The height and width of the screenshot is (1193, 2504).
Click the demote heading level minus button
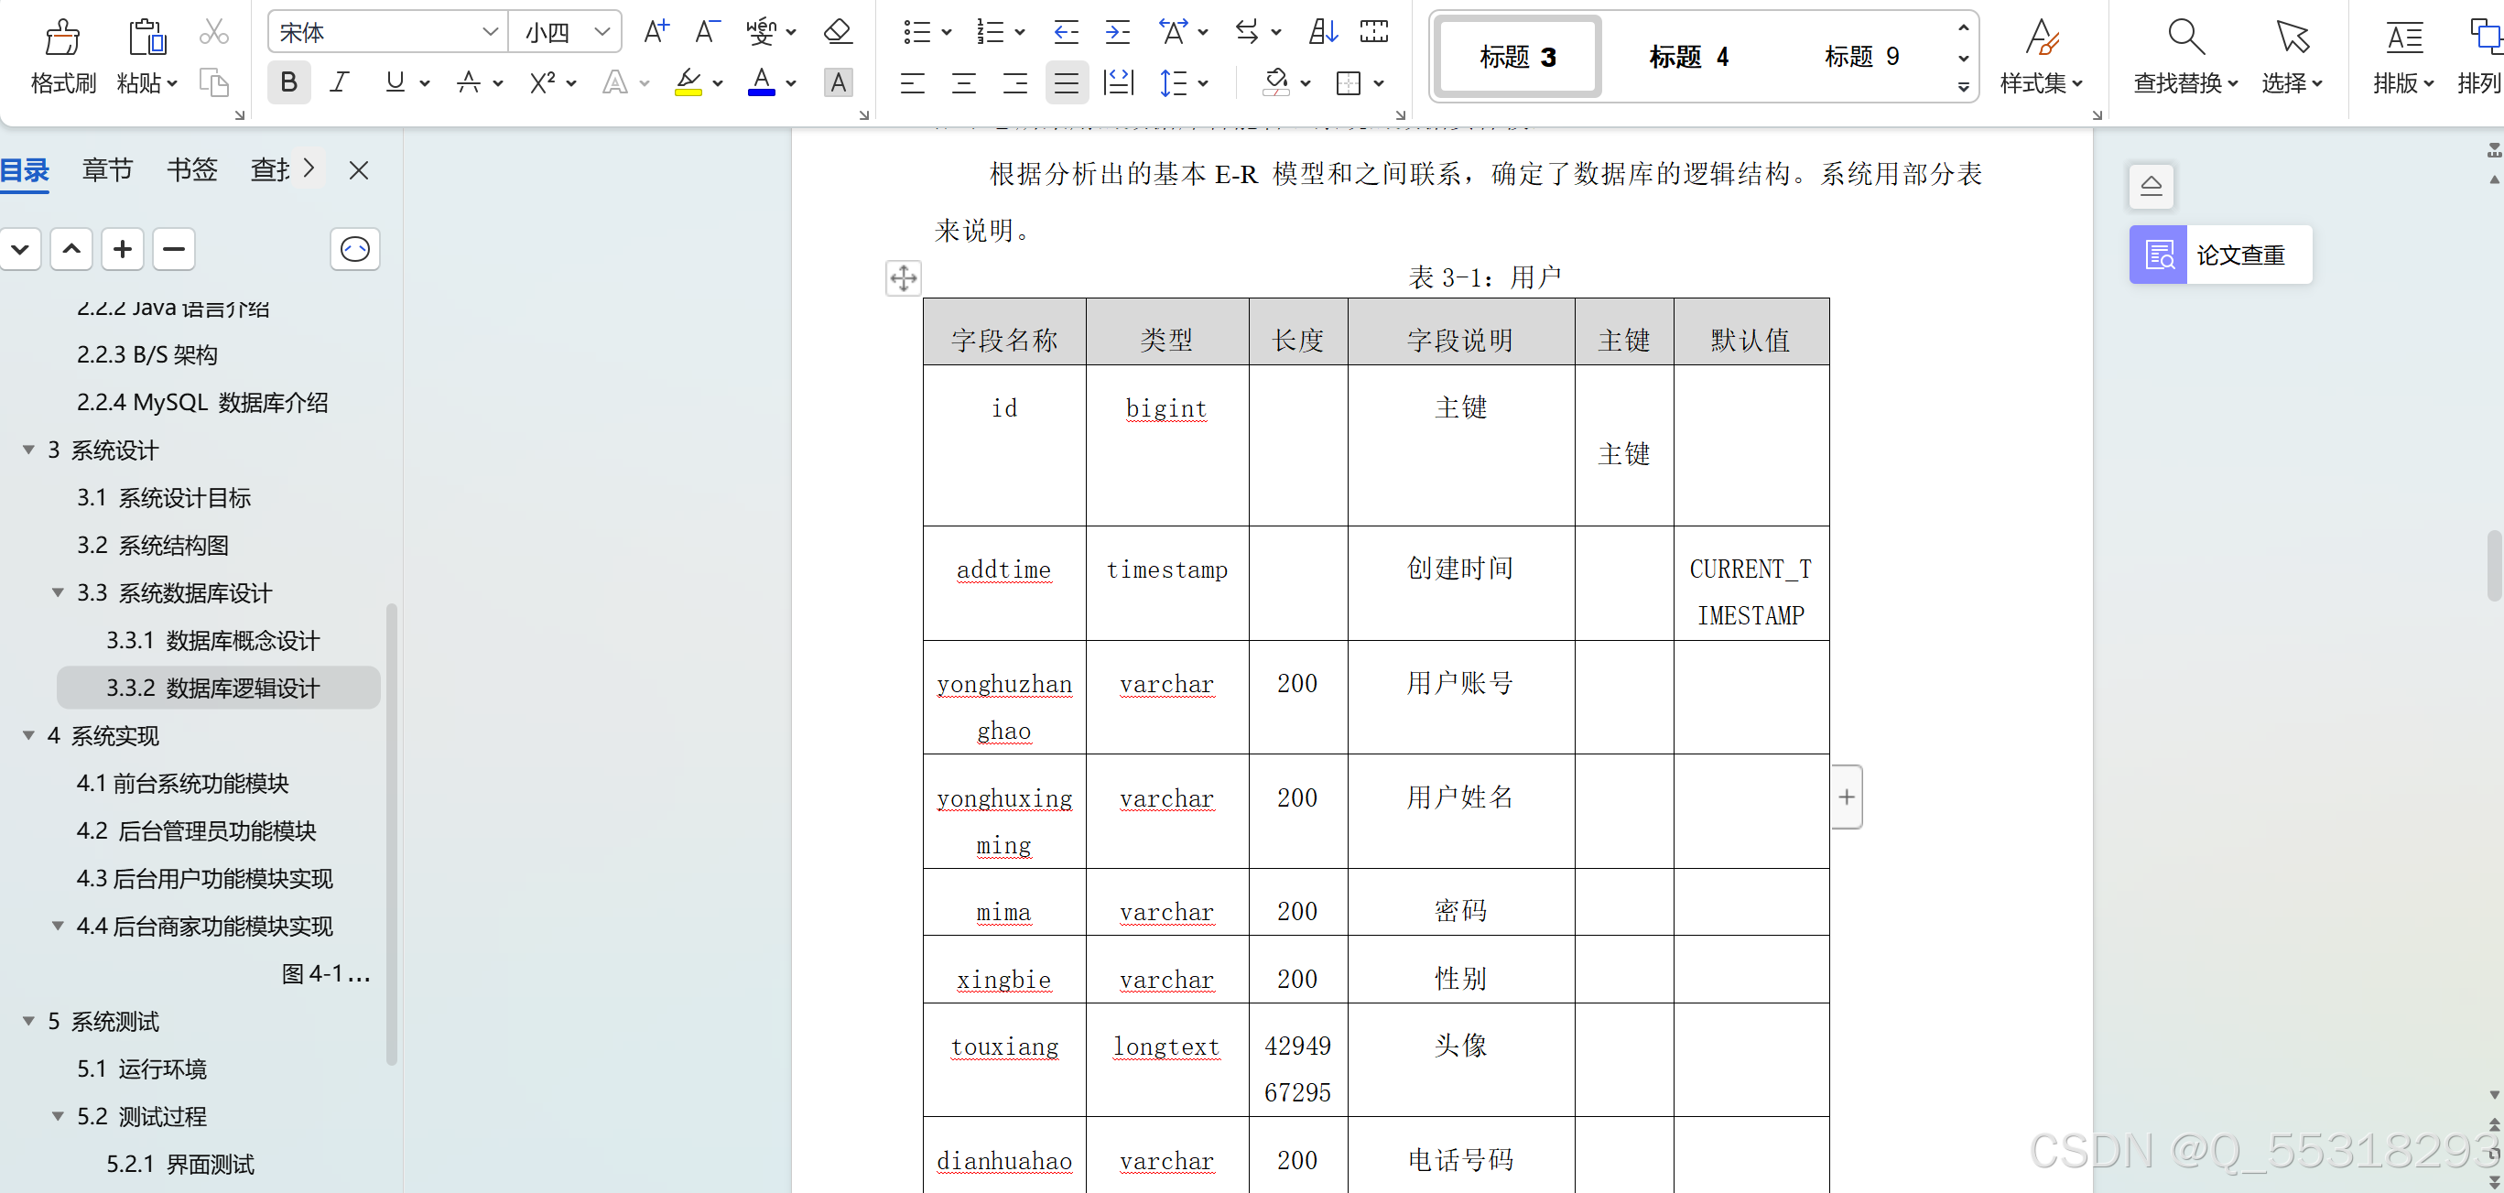(174, 250)
